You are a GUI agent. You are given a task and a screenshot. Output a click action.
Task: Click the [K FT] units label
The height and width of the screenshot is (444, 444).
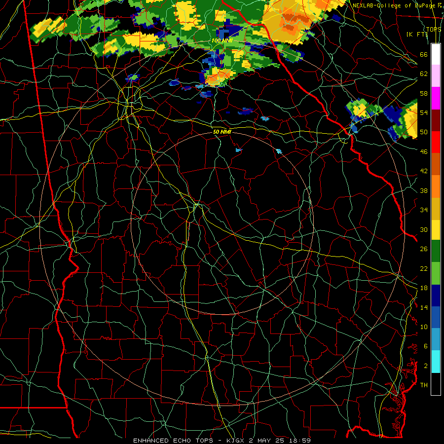(x=417, y=34)
